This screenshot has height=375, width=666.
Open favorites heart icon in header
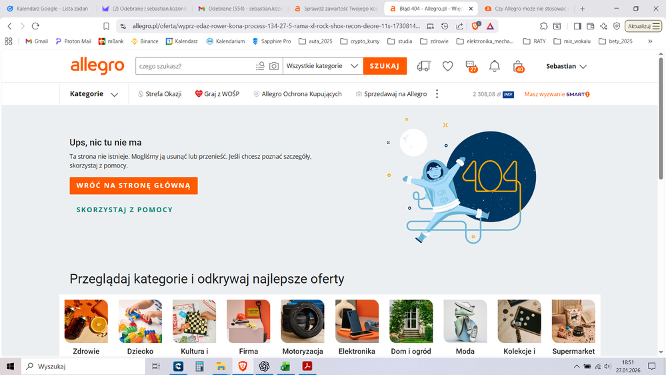click(448, 66)
